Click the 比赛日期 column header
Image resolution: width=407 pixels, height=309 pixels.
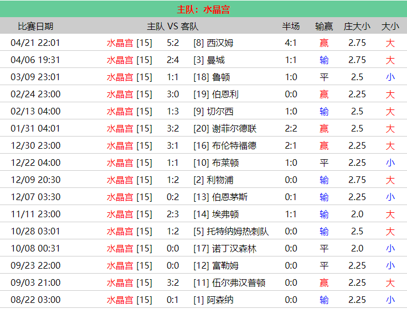click(35, 26)
